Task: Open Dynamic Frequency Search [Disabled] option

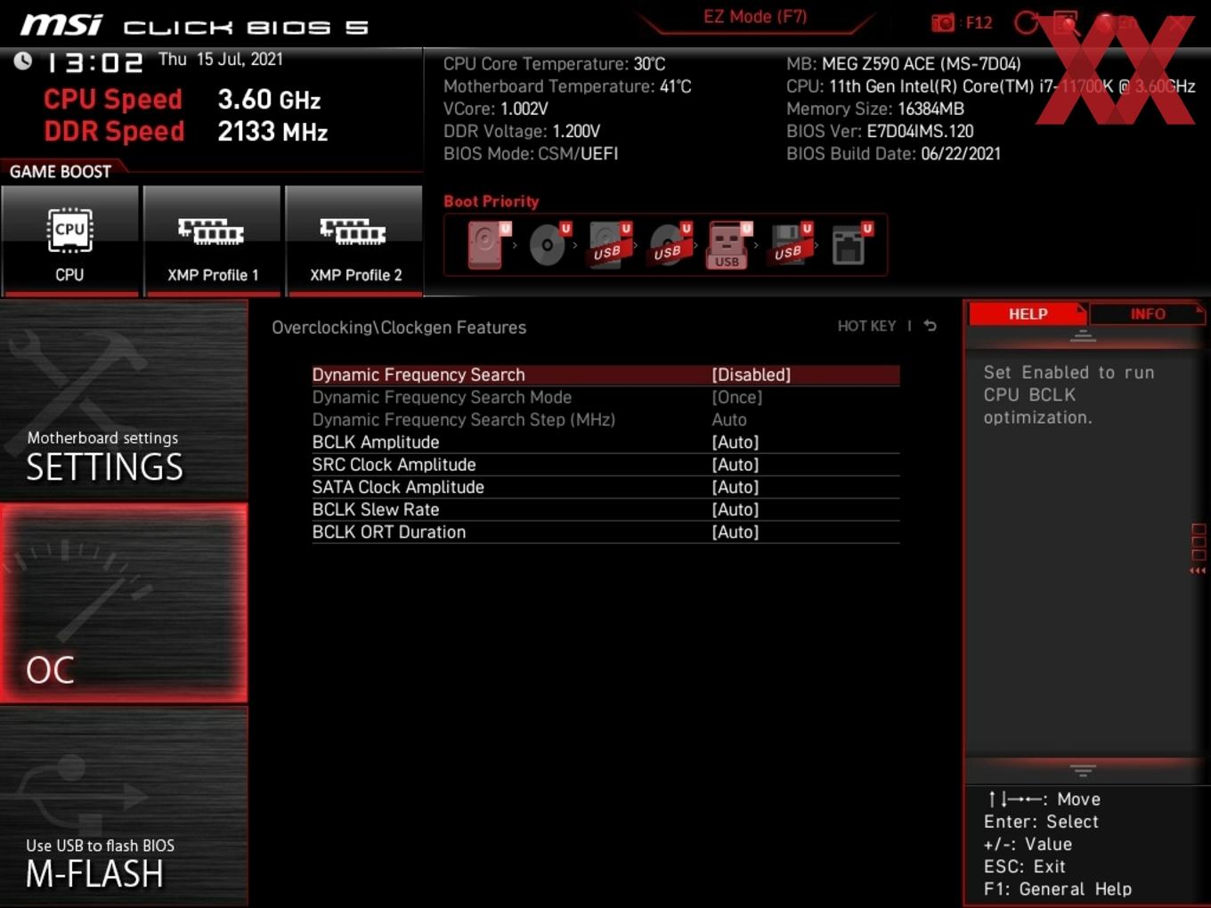Action: pos(751,375)
